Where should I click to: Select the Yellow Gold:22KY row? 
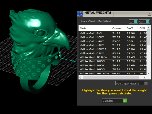[x=112, y=53]
